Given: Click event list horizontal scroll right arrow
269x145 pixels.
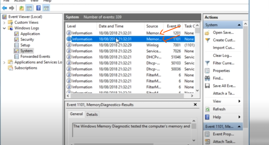Looking at the screenshot, I should [192, 96].
